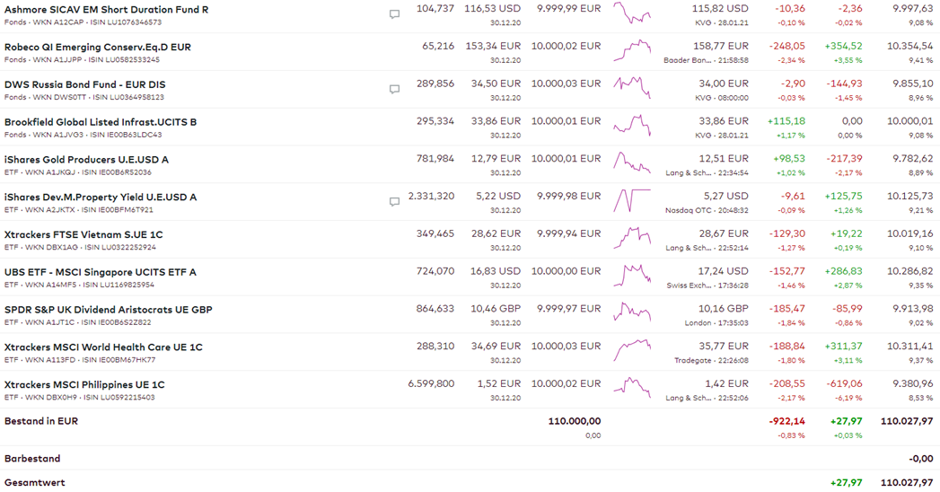This screenshot has height=492, width=940.
Task: Show the price chart for Xtrackers FTSE Vietnam
Action: pos(632,239)
